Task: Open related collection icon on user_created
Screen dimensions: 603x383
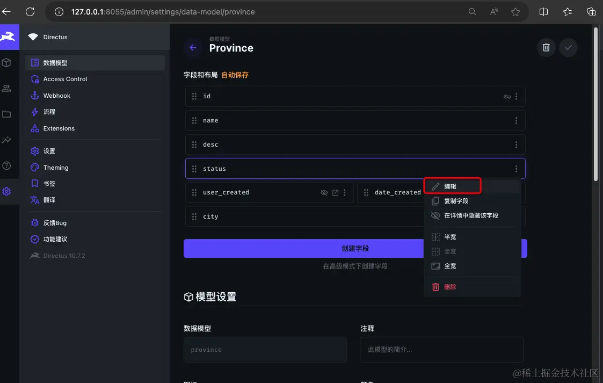Action: coord(336,193)
